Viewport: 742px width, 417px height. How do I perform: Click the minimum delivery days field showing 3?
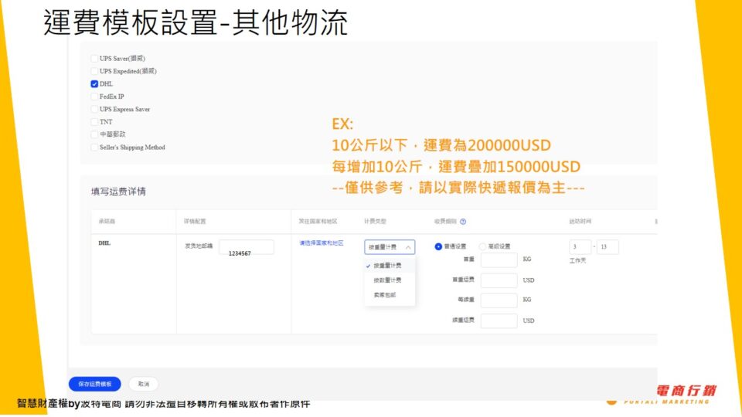[x=580, y=247]
